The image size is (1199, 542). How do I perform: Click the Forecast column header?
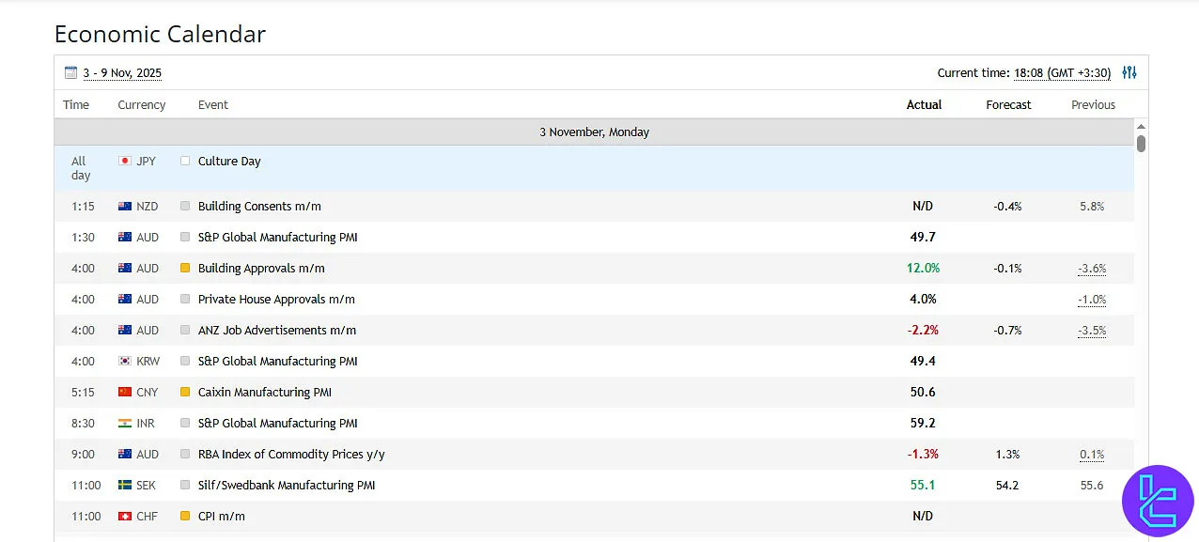[x=1008, y=105]
